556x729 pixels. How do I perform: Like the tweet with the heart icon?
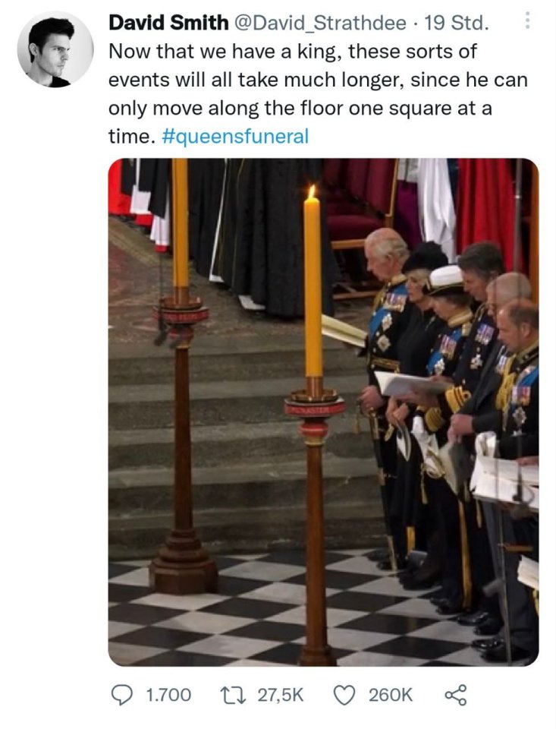(344, 695)
